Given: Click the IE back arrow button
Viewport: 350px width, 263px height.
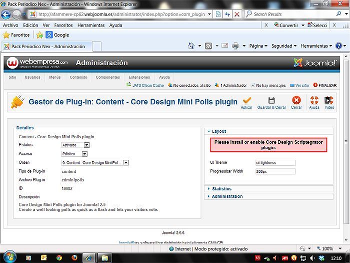Looking at the screenshot, I should [x=6, y=15].
